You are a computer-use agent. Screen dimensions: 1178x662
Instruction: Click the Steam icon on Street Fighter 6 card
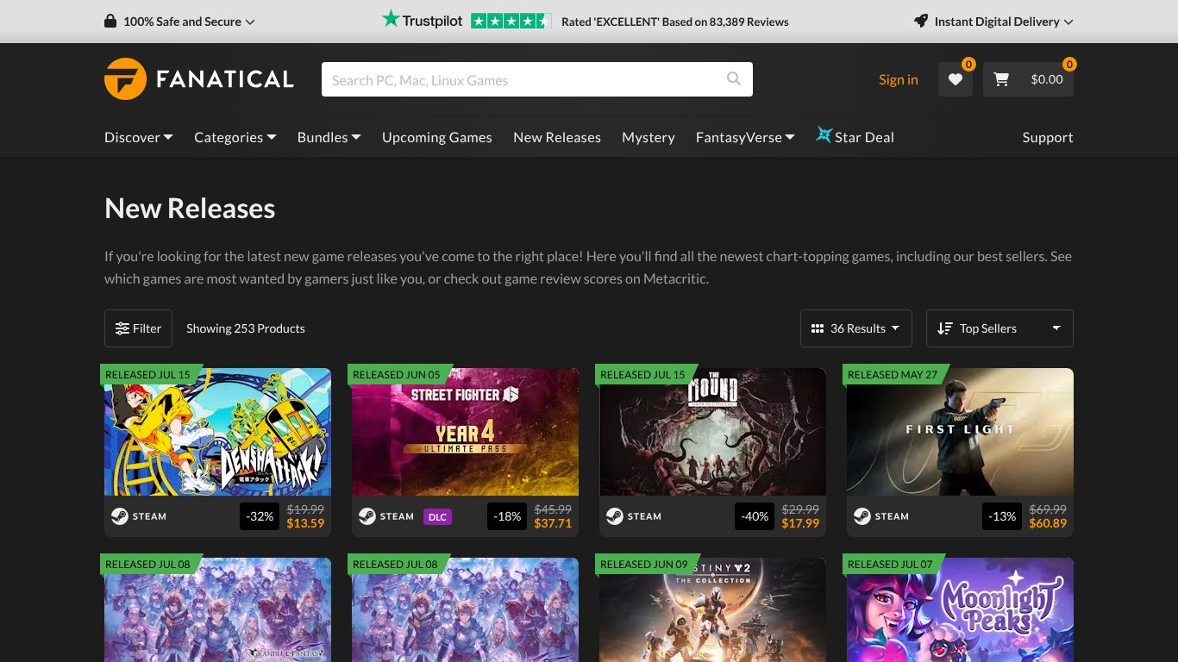[x=367, y=516]
